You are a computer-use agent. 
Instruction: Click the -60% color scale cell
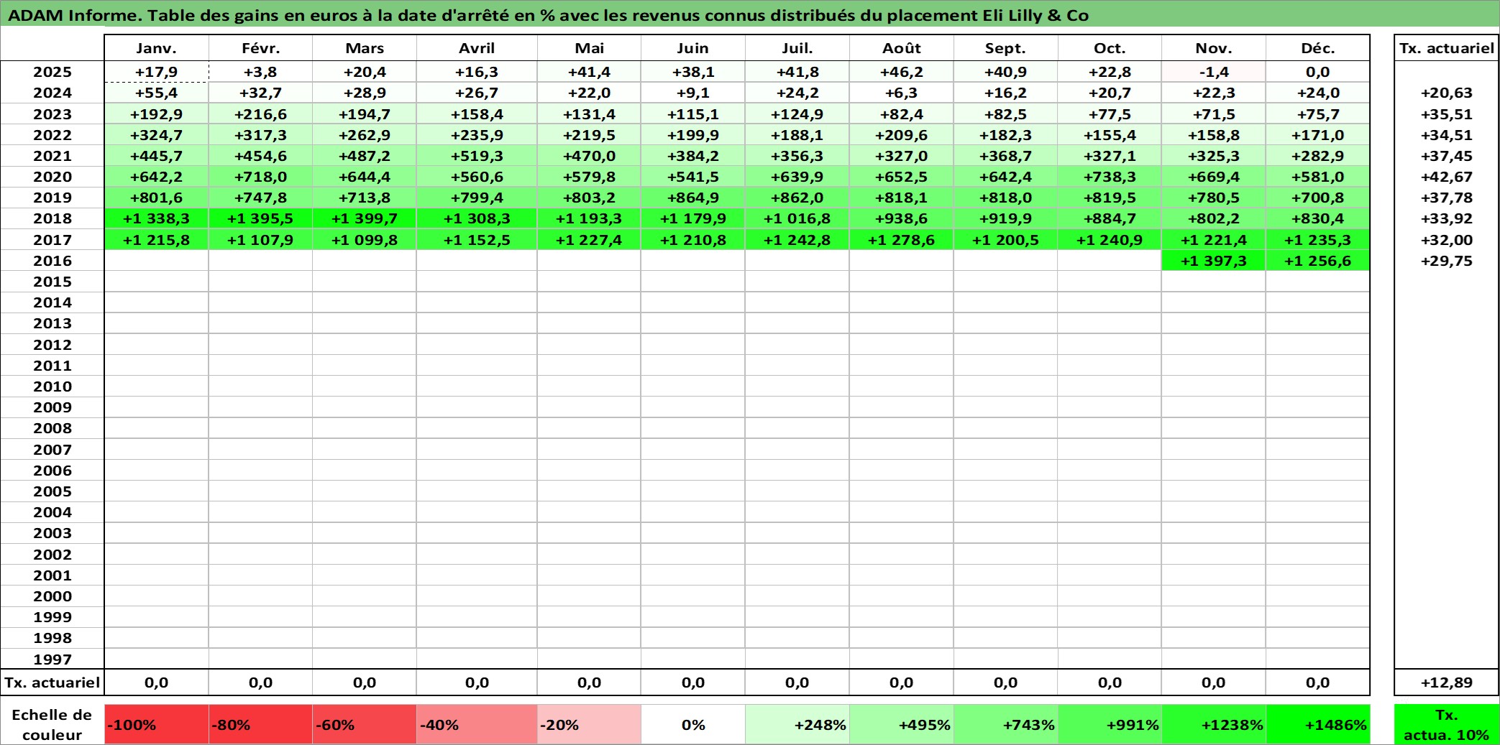pos(365,724)
